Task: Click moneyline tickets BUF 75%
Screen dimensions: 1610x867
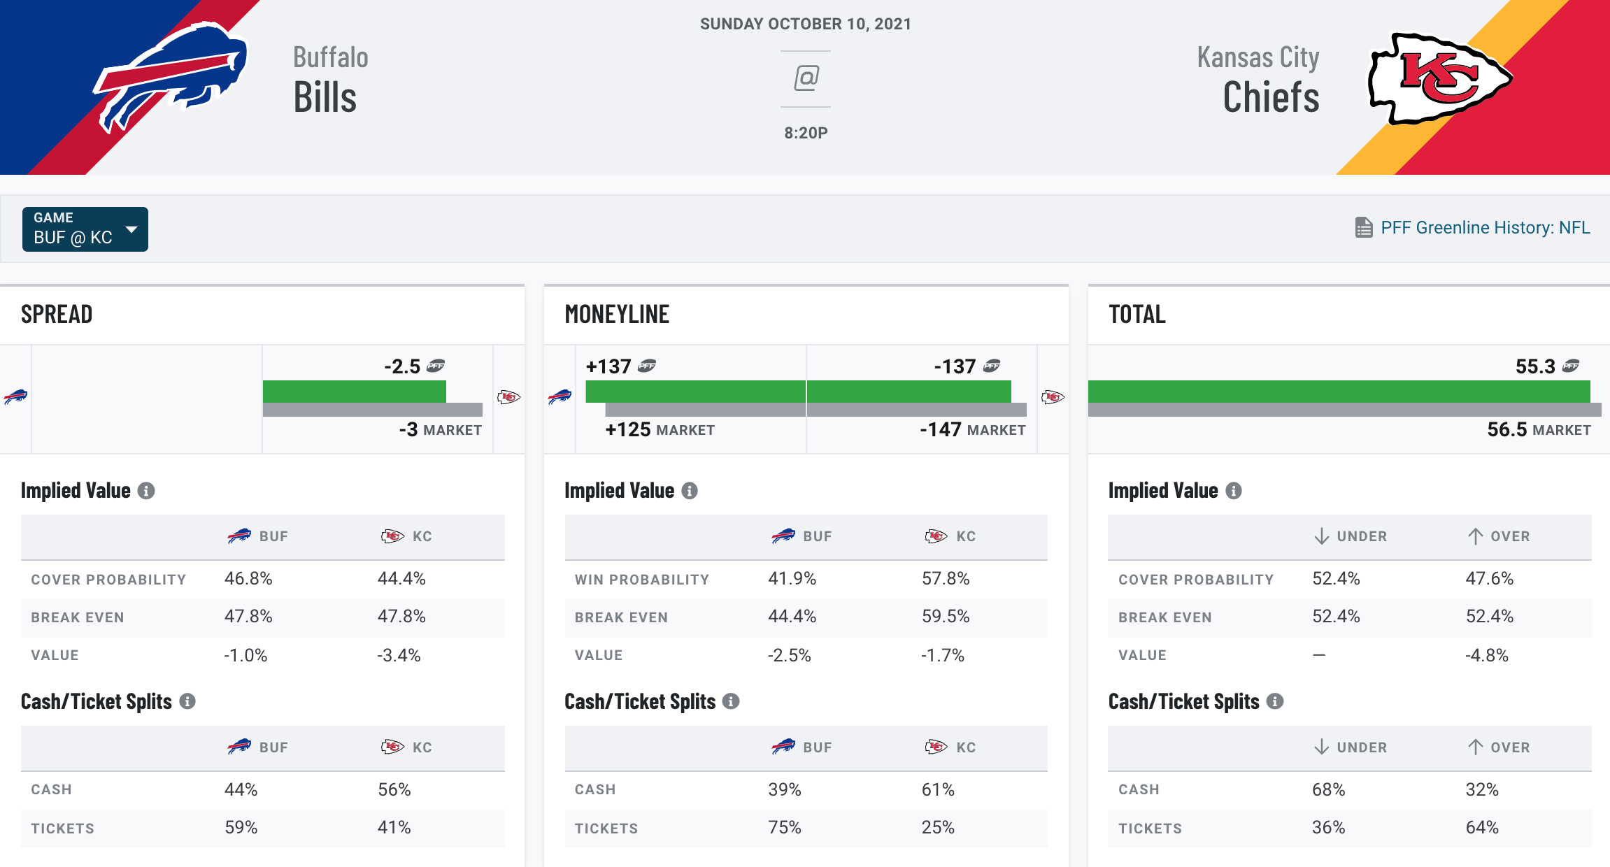Action: [x=785, y=827]
